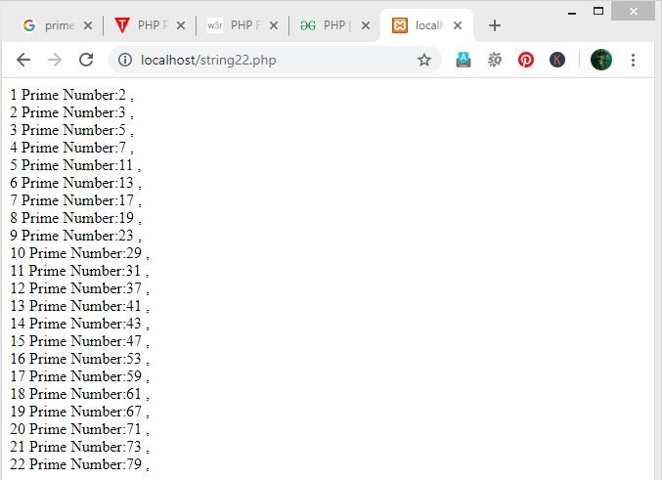Click the line '6 Prime Number:13'

pos(75,183)
